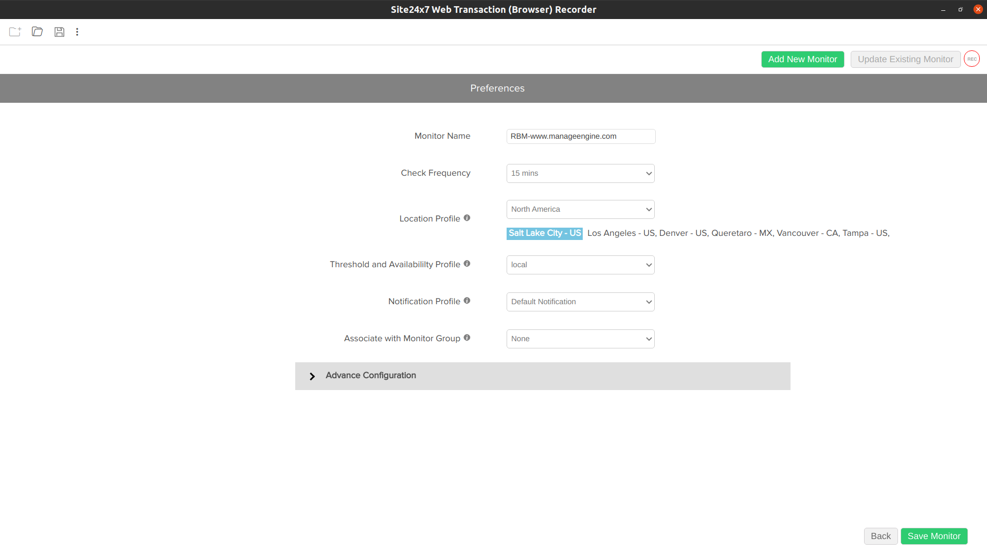Save the current recording
Screen dimensions: 987x555
[x=59, y=32]
